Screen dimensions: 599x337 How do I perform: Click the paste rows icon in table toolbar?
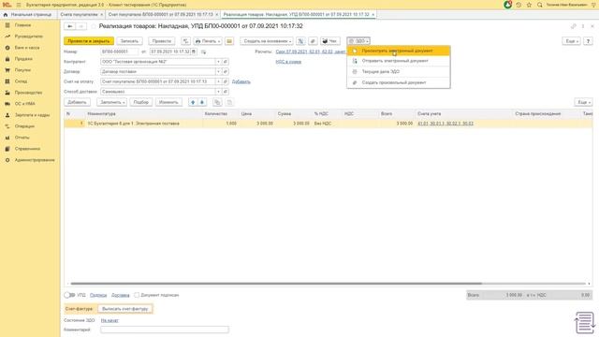click(x=229, y=102)
